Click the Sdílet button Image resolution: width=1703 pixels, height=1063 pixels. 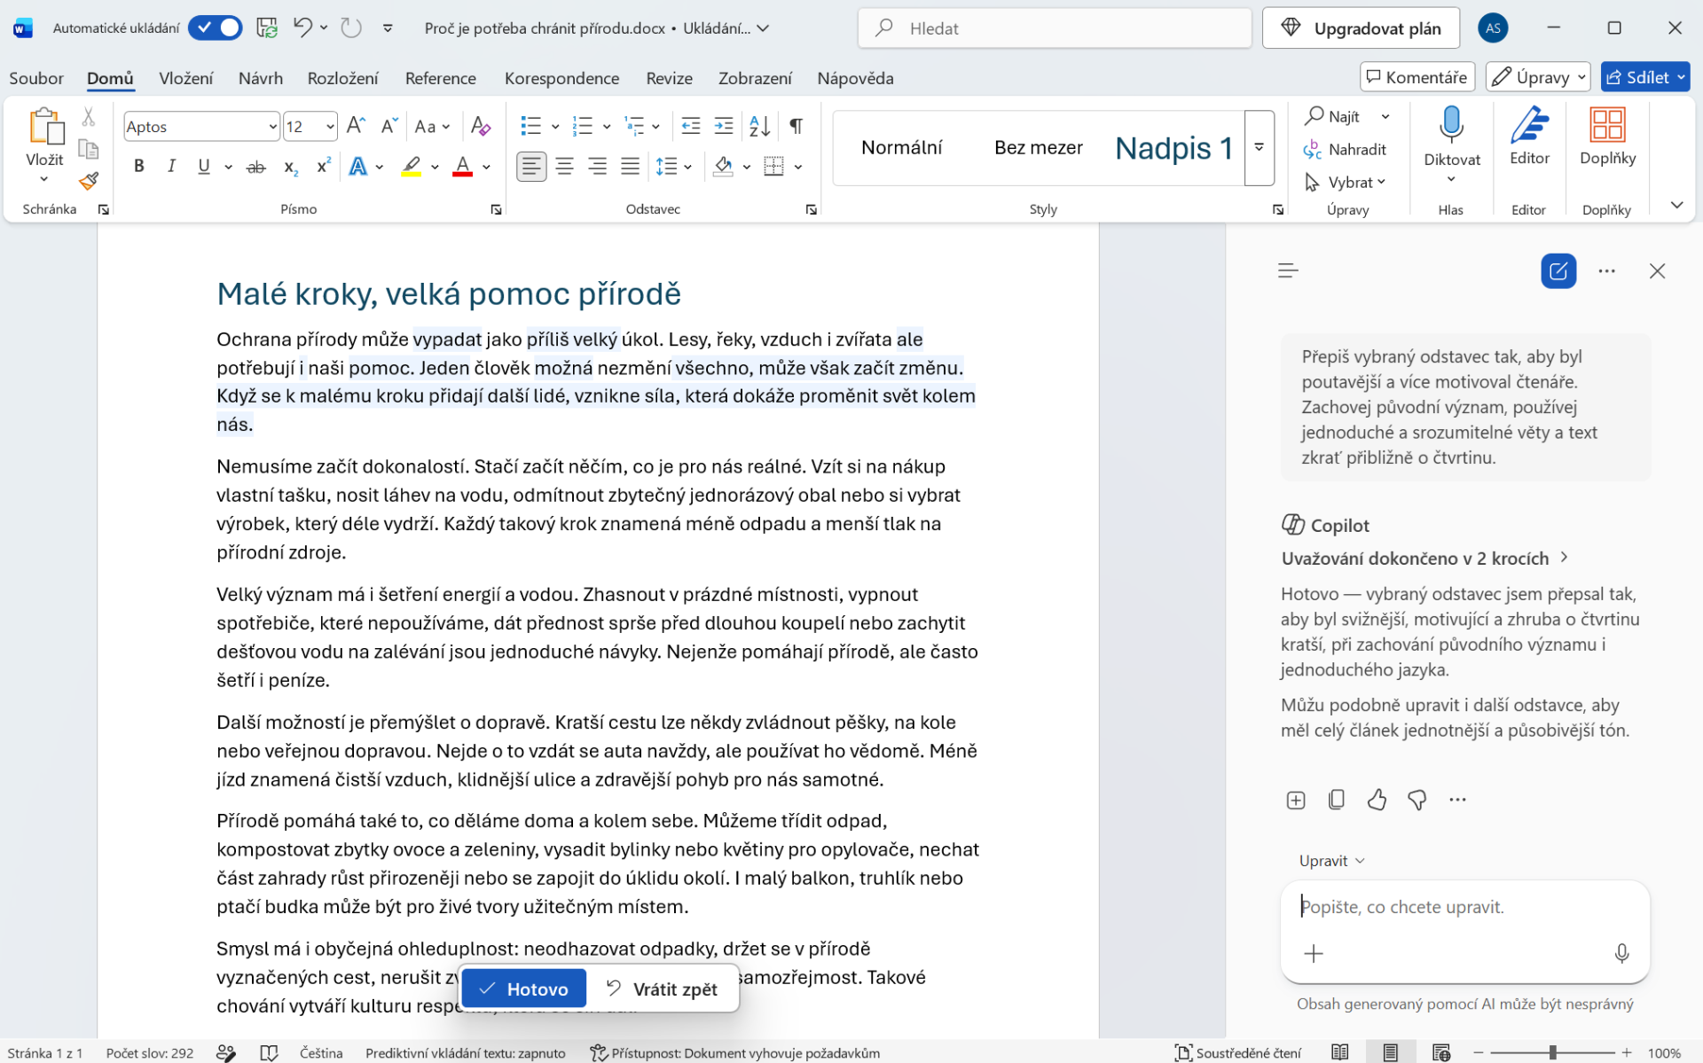click(1645, 77)
